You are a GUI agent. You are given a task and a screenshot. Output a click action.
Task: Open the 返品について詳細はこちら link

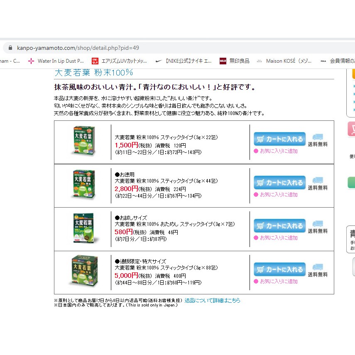[212, 300]
